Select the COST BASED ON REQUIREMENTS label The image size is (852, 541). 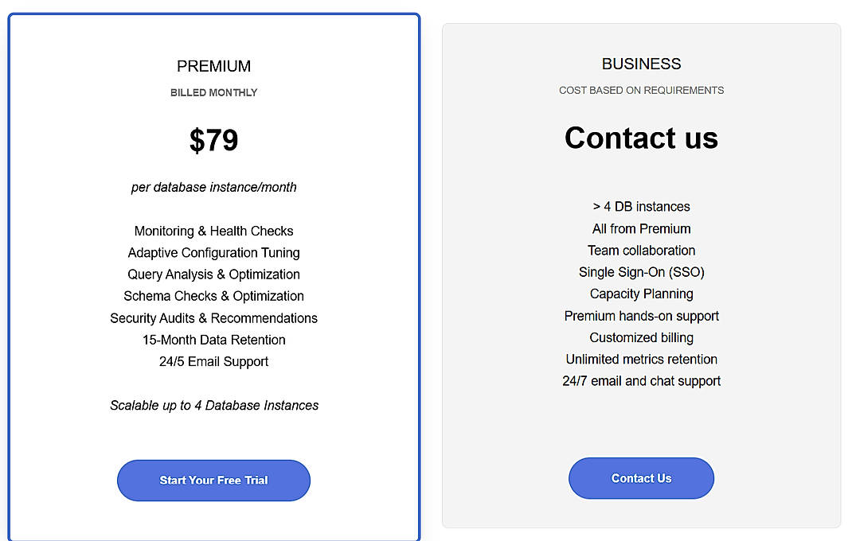pos(641,90)
